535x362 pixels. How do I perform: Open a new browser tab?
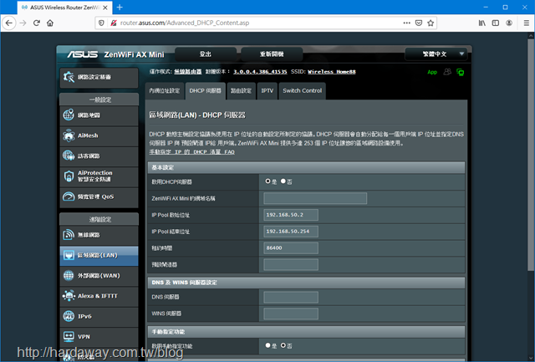click(x=120, y=8)
